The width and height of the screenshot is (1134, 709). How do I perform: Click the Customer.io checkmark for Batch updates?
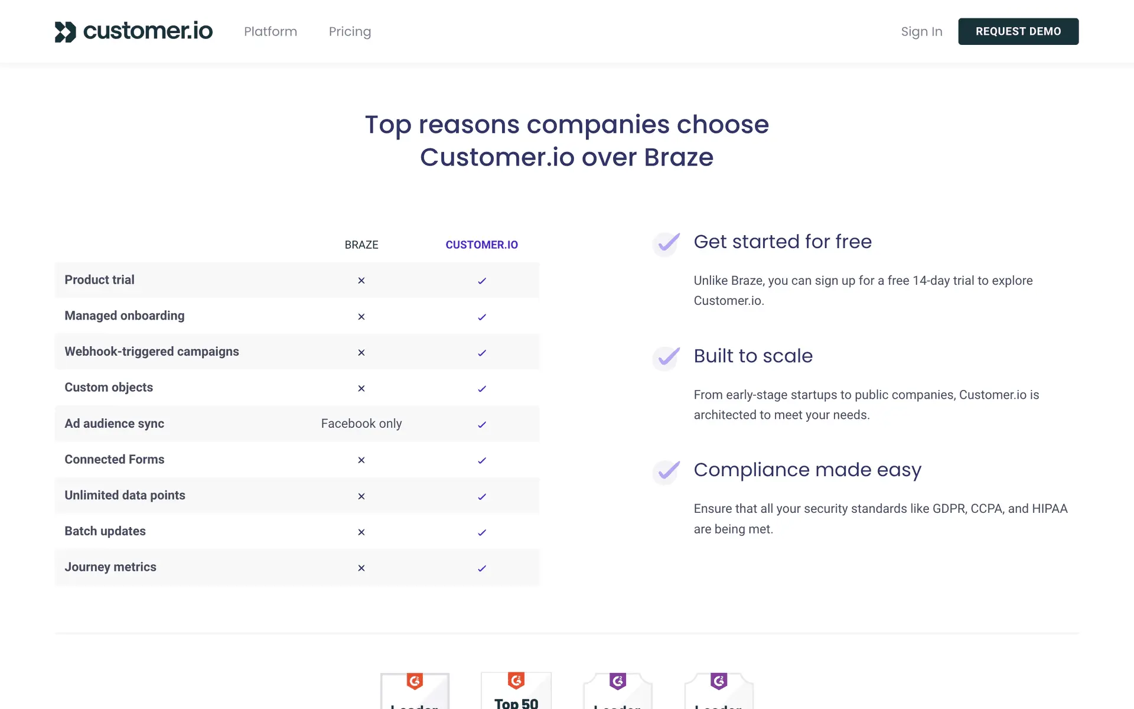pyautogui.click(x=482, y=533)
